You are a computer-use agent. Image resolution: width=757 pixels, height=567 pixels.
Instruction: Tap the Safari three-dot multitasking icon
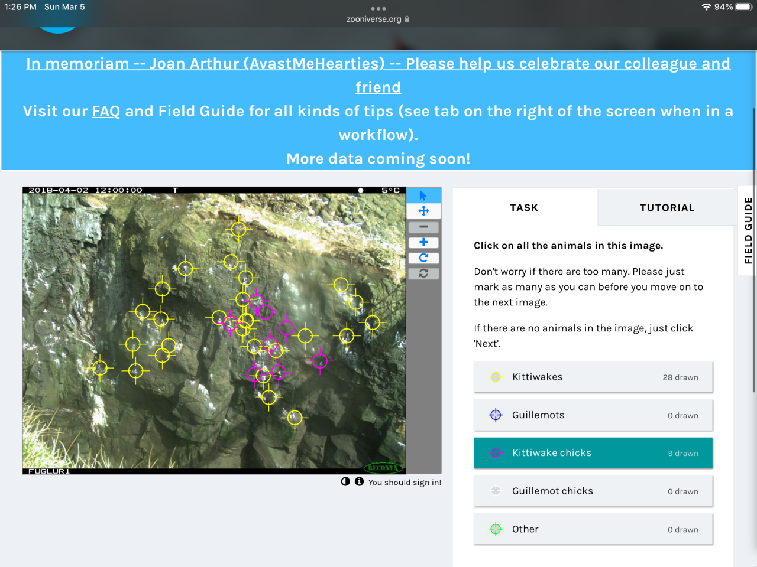[378, 9]
